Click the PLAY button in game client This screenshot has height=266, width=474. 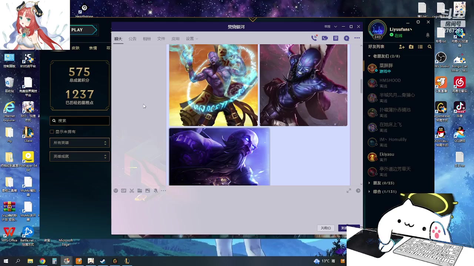point(83,30)
